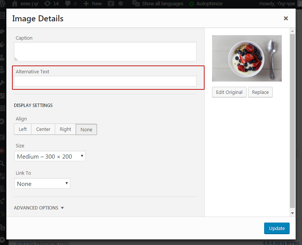Screen dimensions: 302x245
Task: Click into the Caption text area
Action: [105, 52]
